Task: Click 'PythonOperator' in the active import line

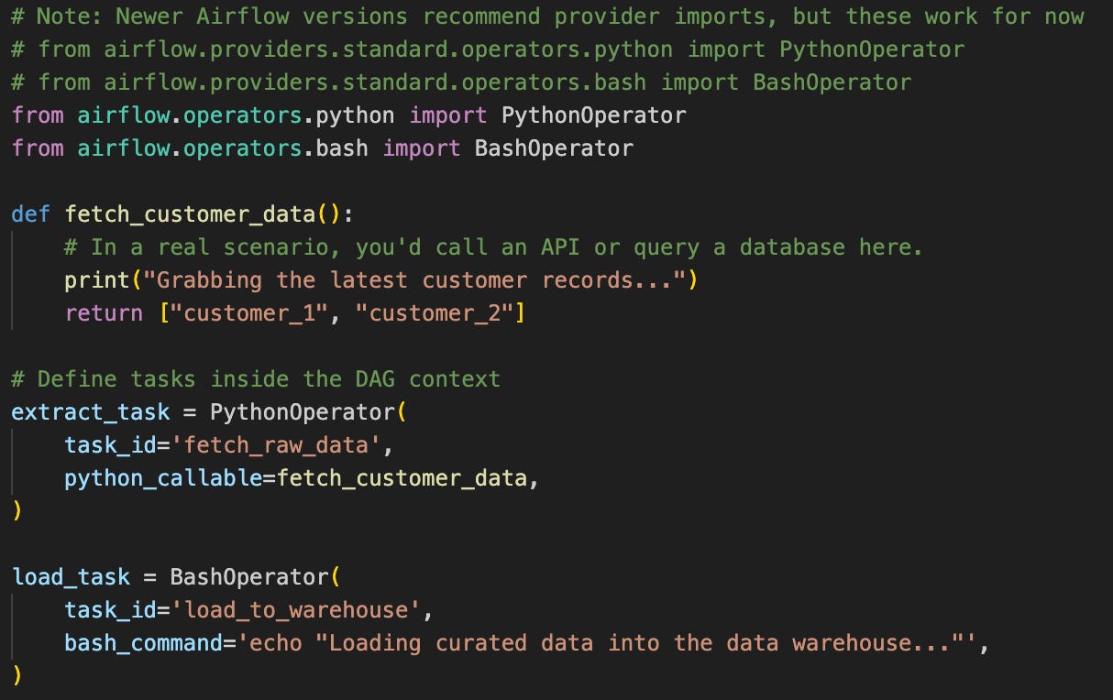Action: (x=594, y=115)
